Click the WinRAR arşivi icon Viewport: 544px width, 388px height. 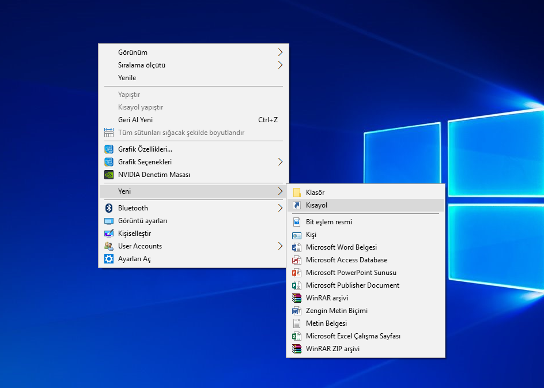coord(297,298)
